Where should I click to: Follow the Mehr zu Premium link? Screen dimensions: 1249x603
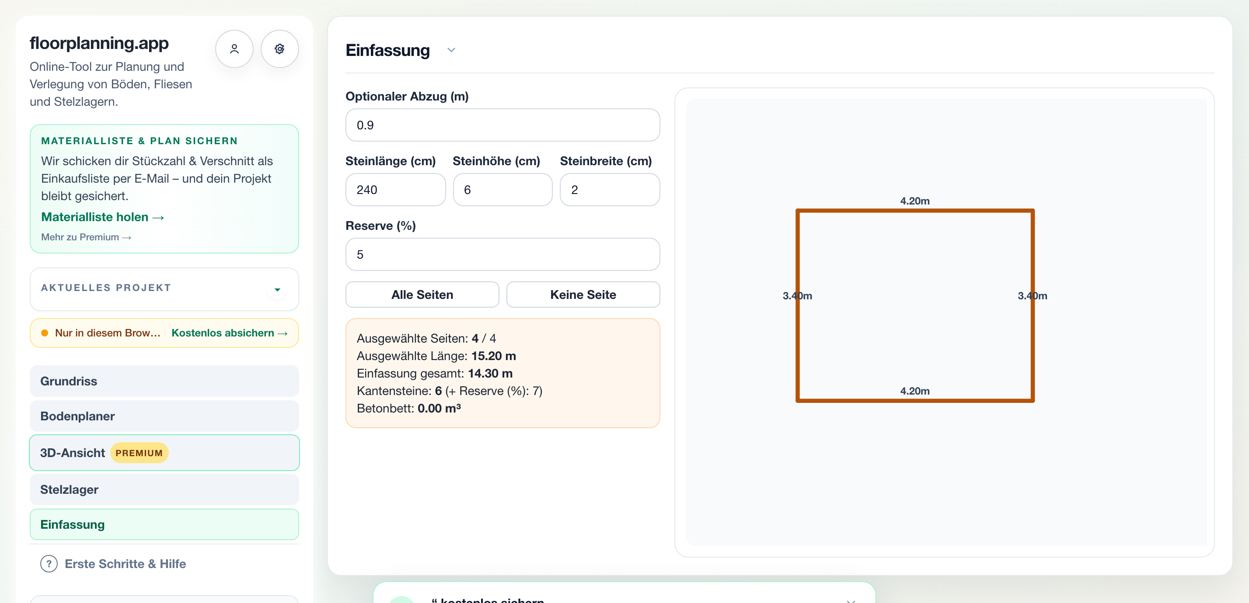86,237
